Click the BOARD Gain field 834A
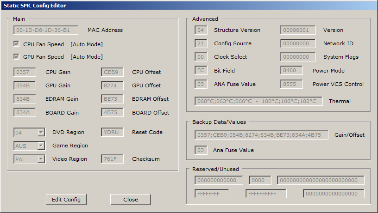Screen dimensions: 378x213 click(25, 112)
